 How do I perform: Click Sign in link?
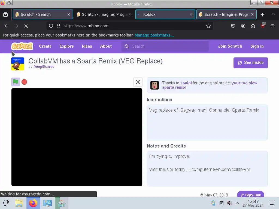pyautogui.click(x=257, y=46)
